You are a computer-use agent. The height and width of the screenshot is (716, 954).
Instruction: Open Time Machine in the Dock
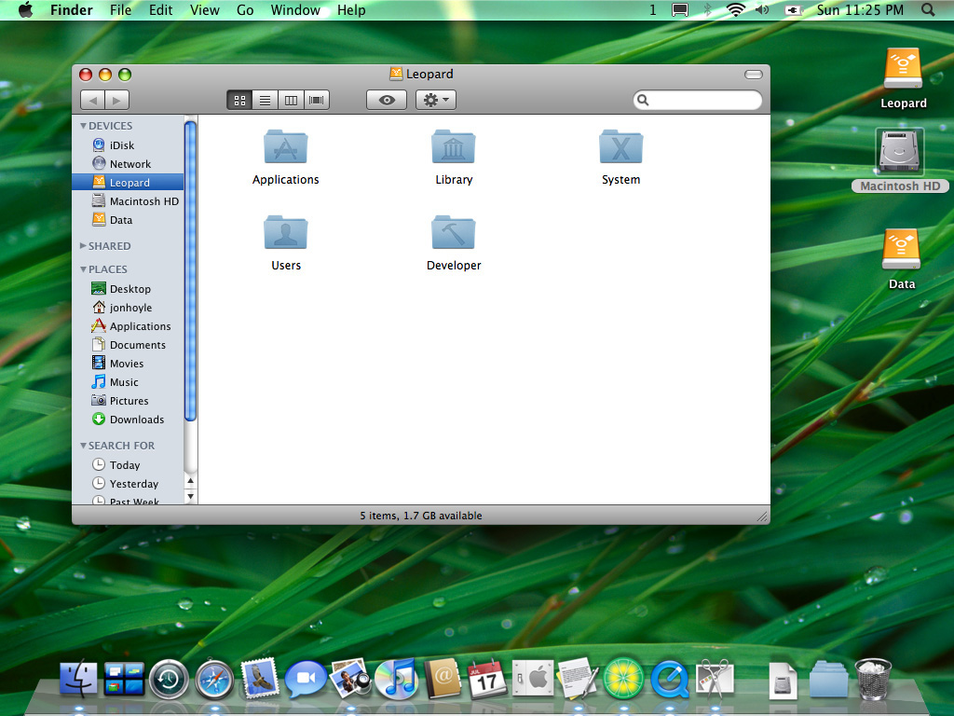click(x=169, y=679)
